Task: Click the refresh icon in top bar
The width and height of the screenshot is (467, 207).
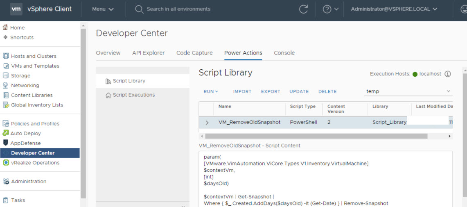Action: [x=303, y=9]
